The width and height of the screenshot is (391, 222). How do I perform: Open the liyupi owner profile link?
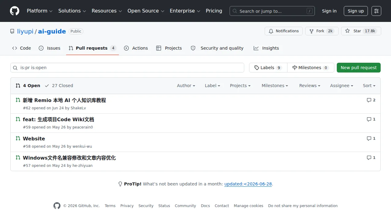[25, 31]
